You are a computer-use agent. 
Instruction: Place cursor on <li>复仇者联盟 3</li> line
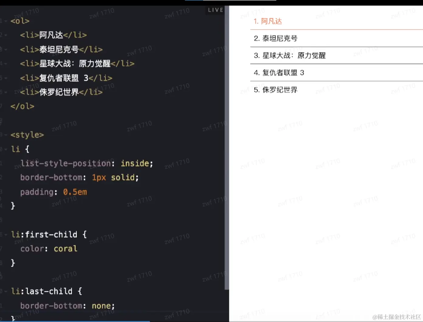66,78
